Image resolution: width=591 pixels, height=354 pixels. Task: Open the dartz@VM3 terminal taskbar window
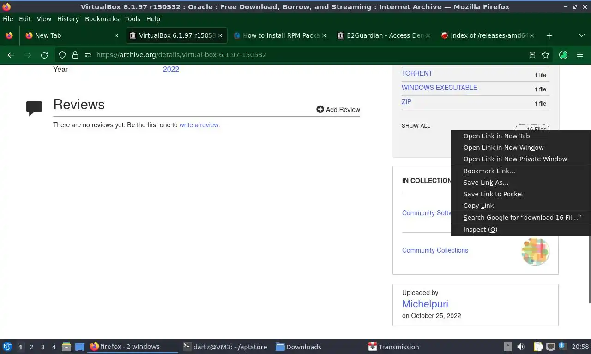[x=225, y=347]
